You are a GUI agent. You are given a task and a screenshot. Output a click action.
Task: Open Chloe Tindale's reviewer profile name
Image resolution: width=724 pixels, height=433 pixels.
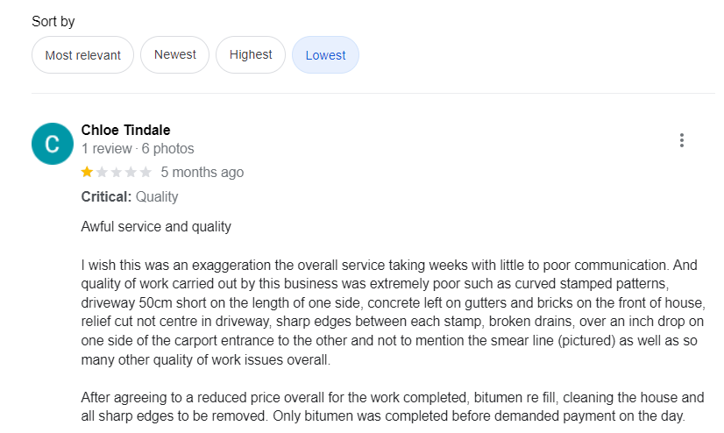[x=125, y=131]
